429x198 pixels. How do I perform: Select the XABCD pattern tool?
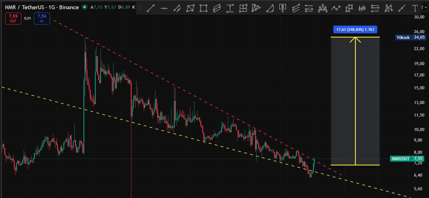388,8
